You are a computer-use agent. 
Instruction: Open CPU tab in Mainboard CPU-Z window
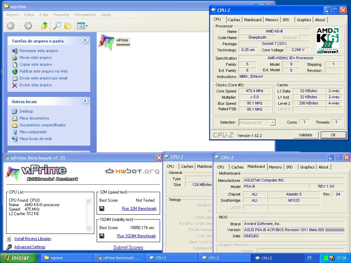pyautogui.click(x=220, y=167)
